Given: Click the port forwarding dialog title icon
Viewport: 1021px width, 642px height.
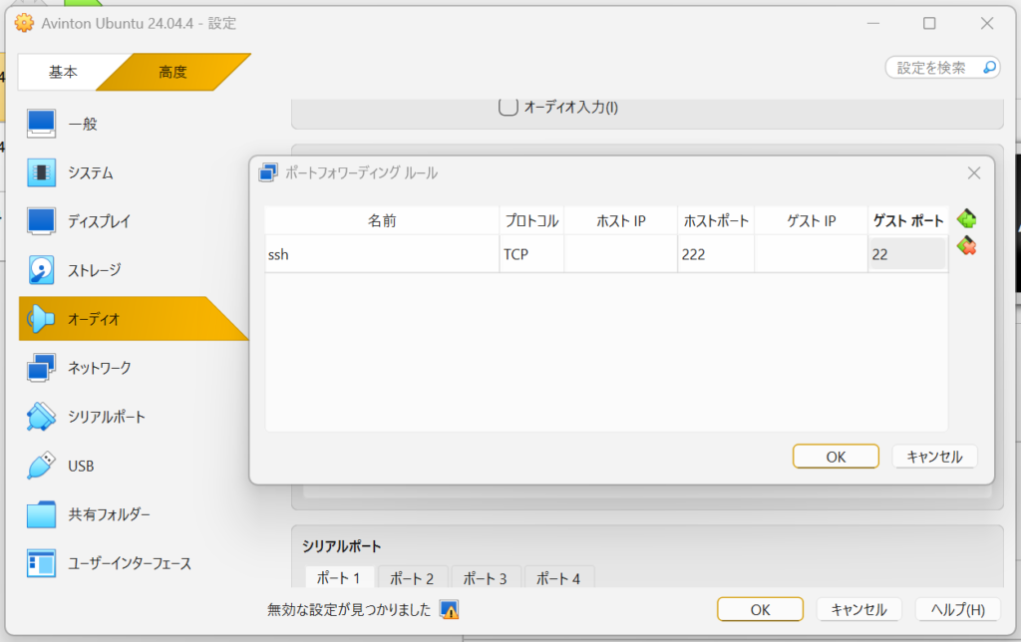Looking at the screenshot, I should coord(268,172).
